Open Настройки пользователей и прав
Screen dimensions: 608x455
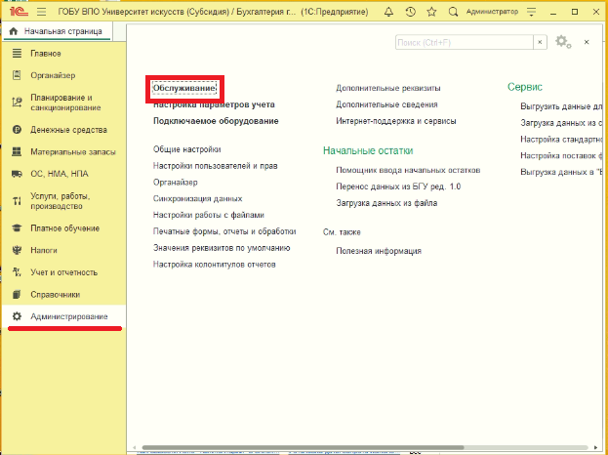coord(215,166)
